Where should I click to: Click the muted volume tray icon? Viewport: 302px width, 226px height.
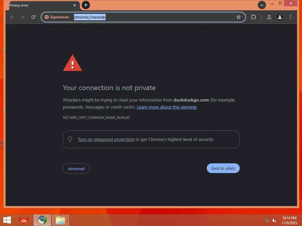pyautogui.click(x=274, y=220)
